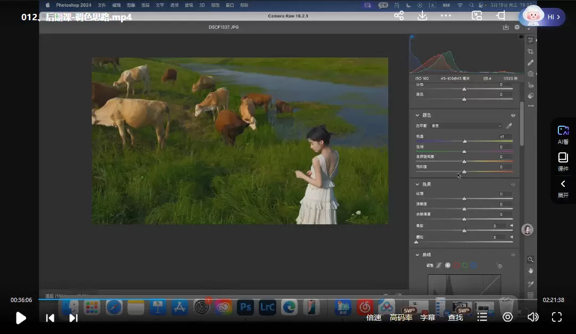Image resolution: width=576 pixels, height=334 pixels.
Task: Open Creative Cloud from the Dock
Action: (x=223, y=307)
